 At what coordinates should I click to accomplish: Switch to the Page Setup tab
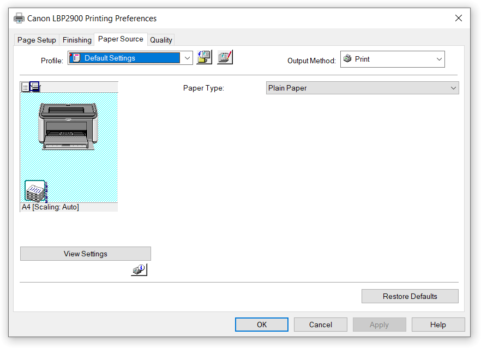(37, 40)
